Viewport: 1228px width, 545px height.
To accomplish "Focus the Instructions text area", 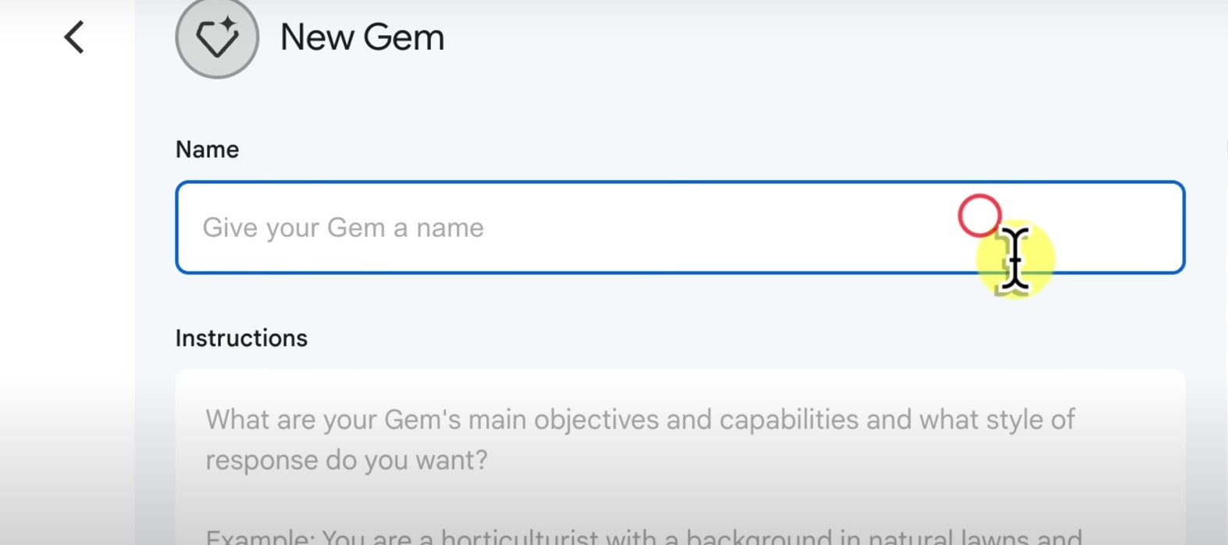I will tap(680, 457).
